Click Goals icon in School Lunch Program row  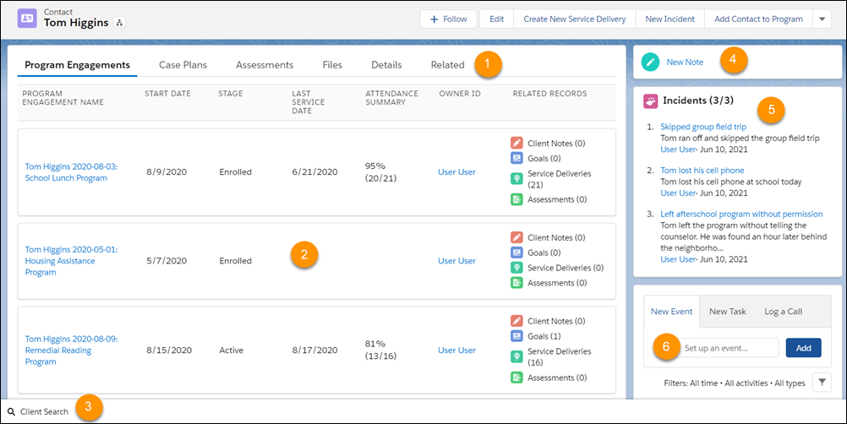point(516,158)
